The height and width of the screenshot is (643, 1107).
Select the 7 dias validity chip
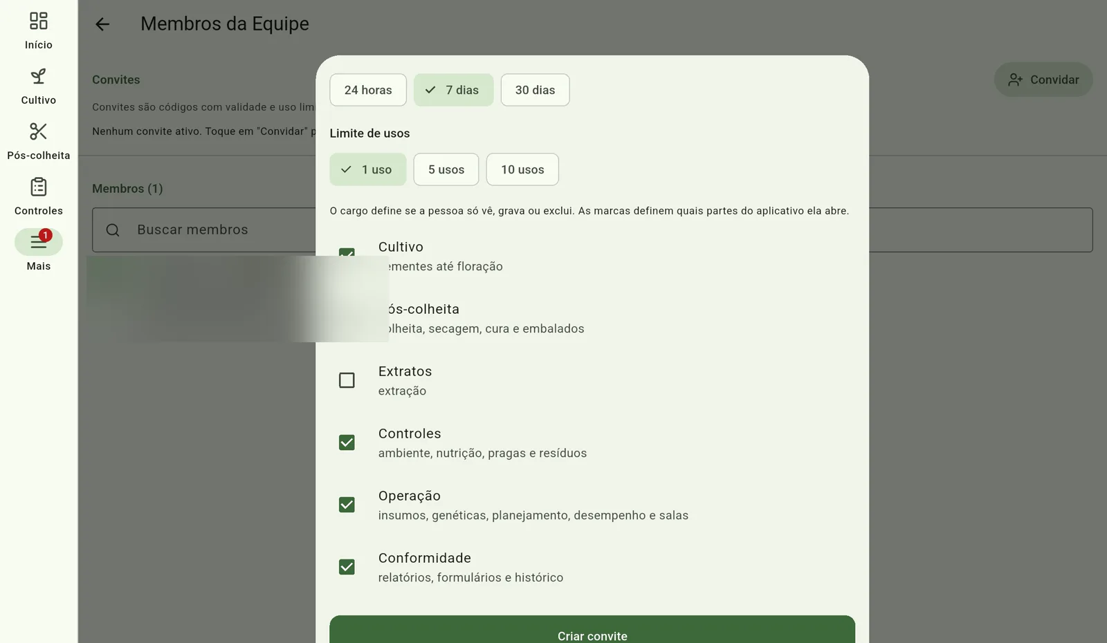pyautogui.click(x=454, y=90)
